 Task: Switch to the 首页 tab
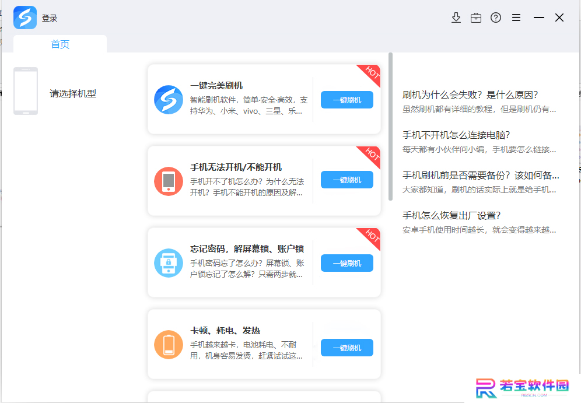tap(60, 44)
